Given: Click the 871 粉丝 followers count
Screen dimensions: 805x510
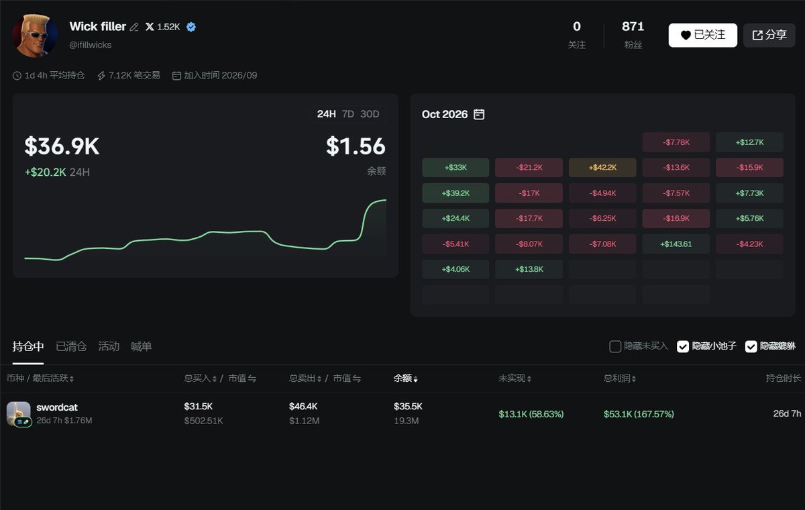Looking at the screenshot, I should pos(633,35).
